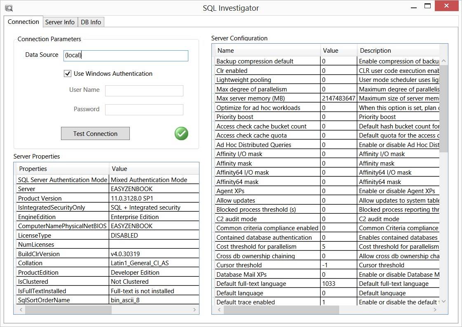The image size is (462, 327).
Task: Select the 'Latin1_General_CI_AS' collation value
Action: (154, 263)
